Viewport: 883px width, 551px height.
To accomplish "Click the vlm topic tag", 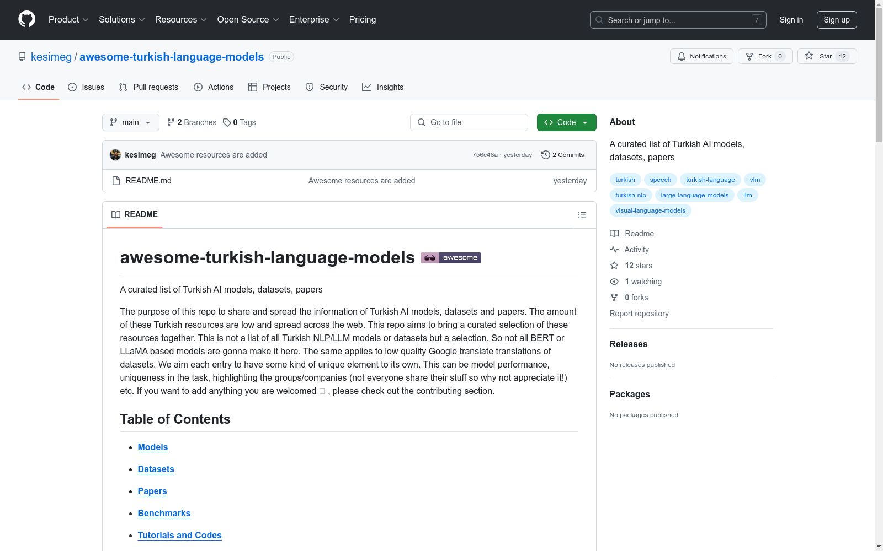I will tap(755, 180).
